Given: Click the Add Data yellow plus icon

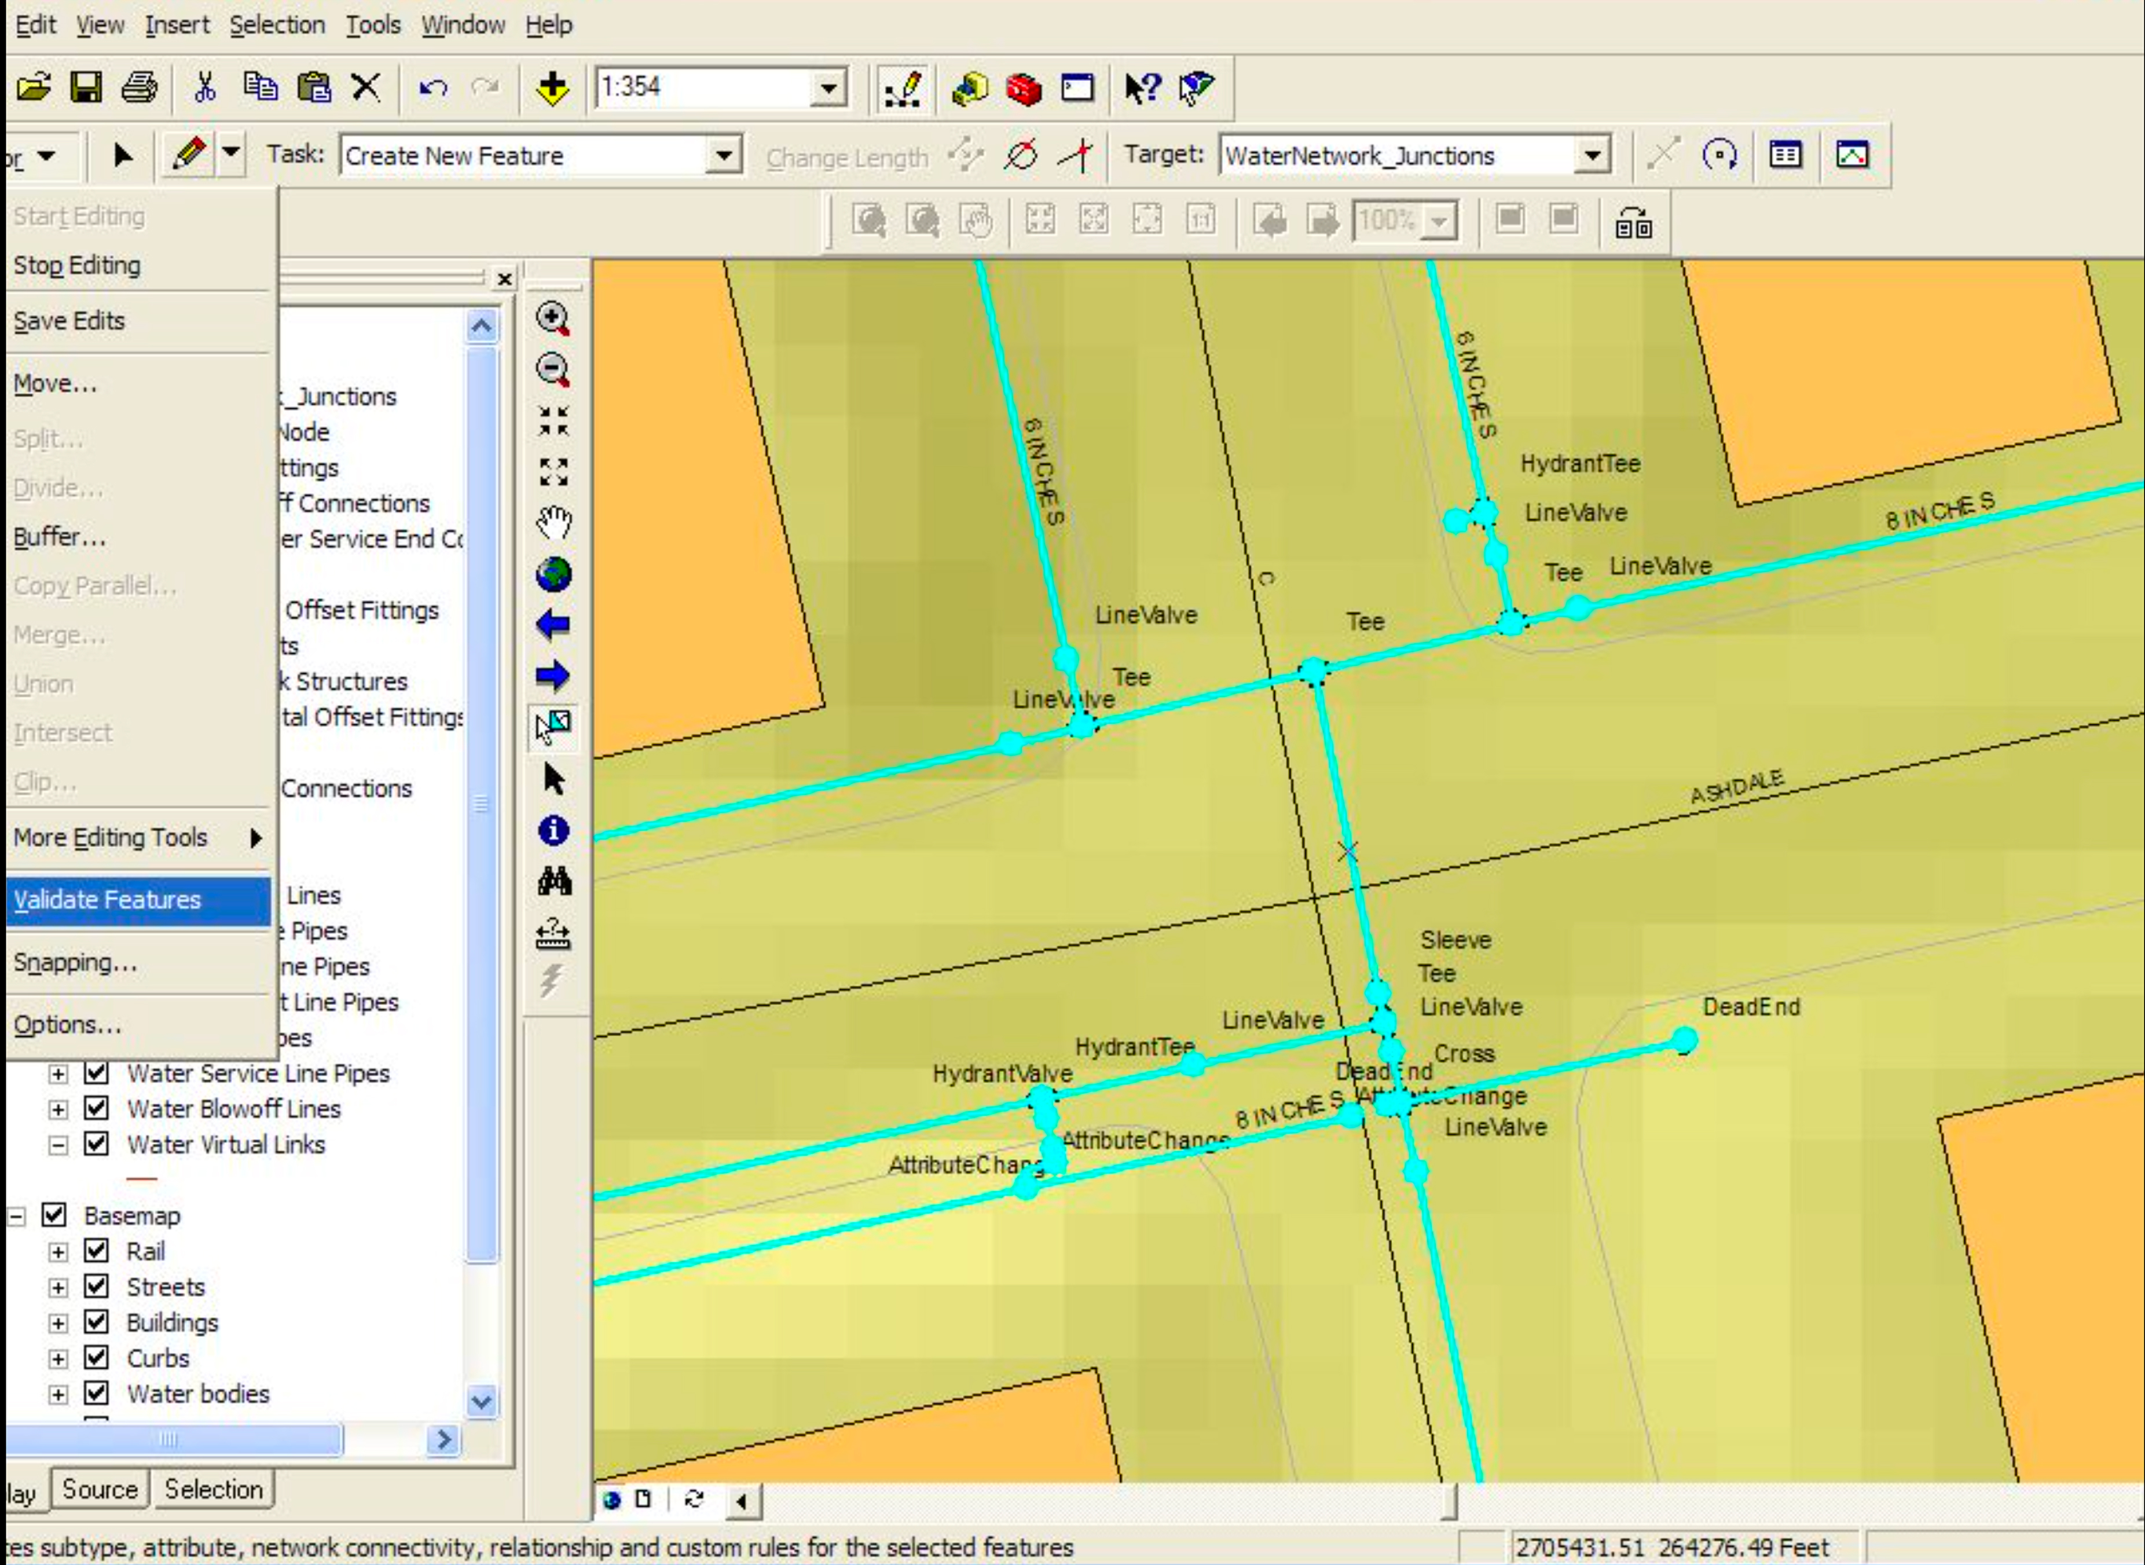Looking at the screenshot, I should tap(552, 87).
